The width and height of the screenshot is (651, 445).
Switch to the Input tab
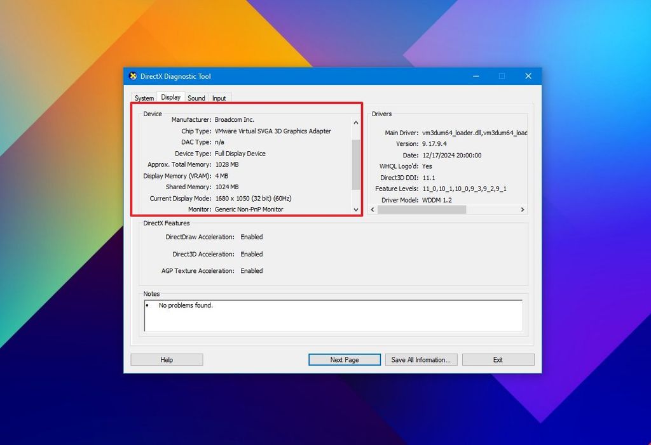click(x=219, y=98)
